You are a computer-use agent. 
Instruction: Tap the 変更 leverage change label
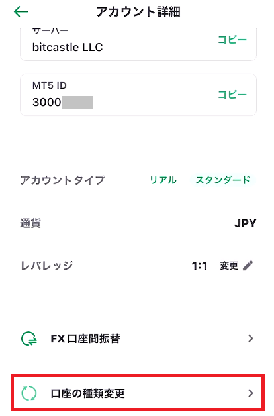point(229,266)
